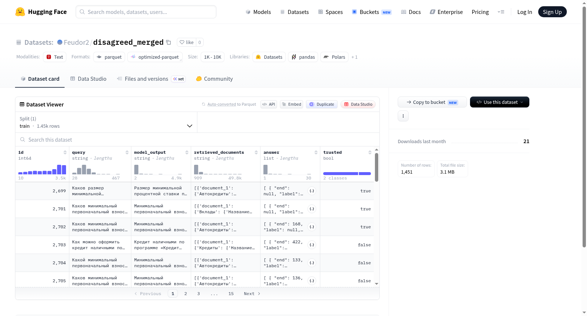Image resolution: width=587 pixels, height=316 pixels.
Task: Click the Embed button
Action: tap(291, 104)
